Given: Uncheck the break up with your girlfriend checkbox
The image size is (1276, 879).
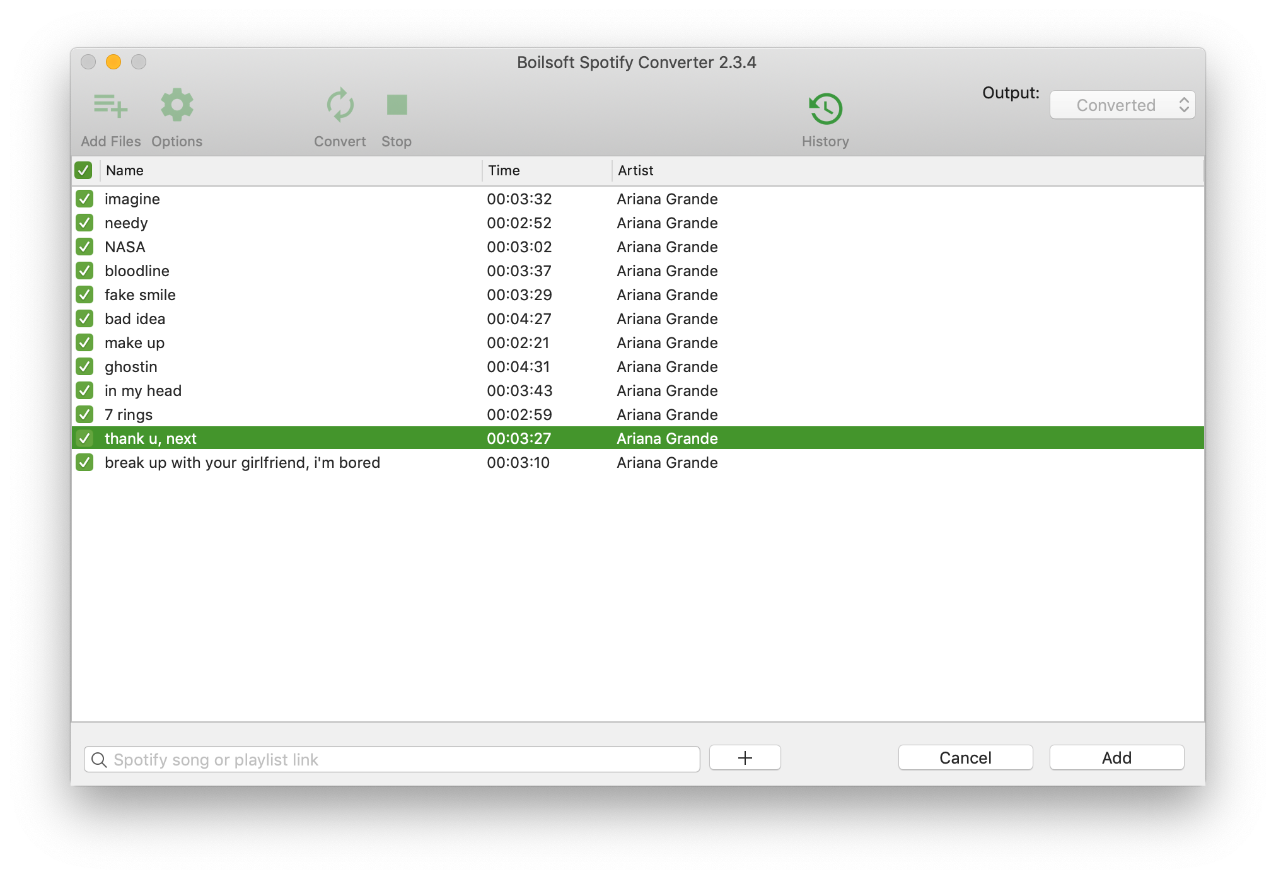Looking at the screenshot, I should point(84,462).
